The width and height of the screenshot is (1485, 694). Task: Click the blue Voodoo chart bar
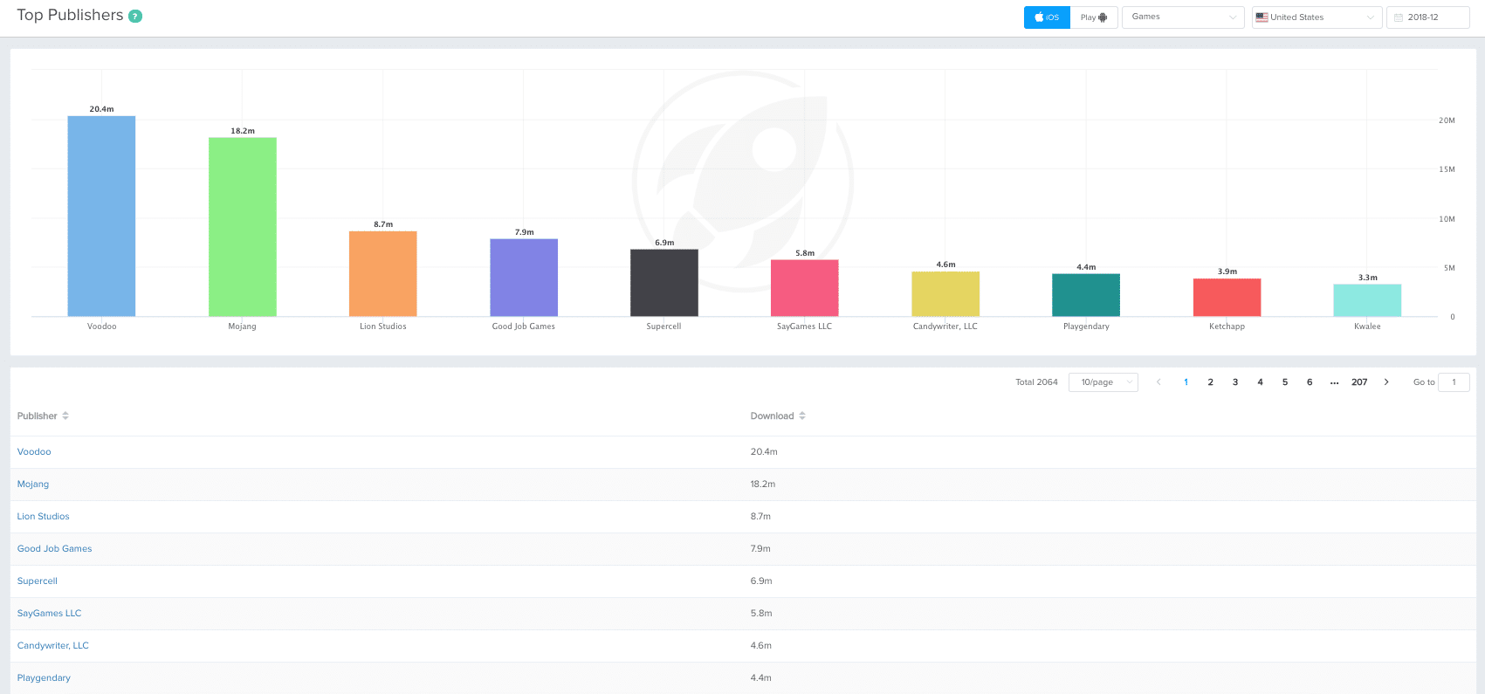coord(101,216)
